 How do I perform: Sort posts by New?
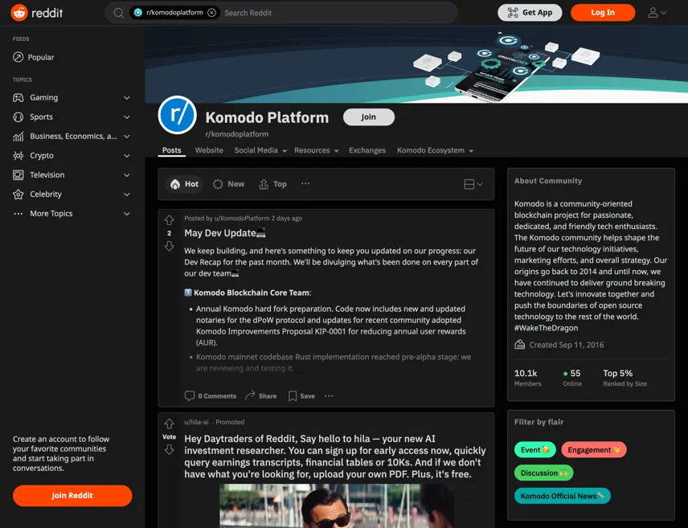(x=228, y=184)
